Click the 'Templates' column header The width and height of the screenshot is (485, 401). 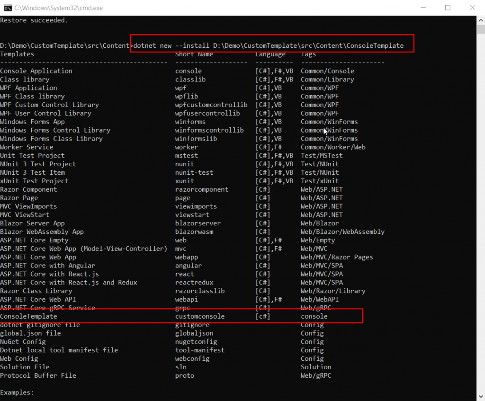click(x=17, y=54)
